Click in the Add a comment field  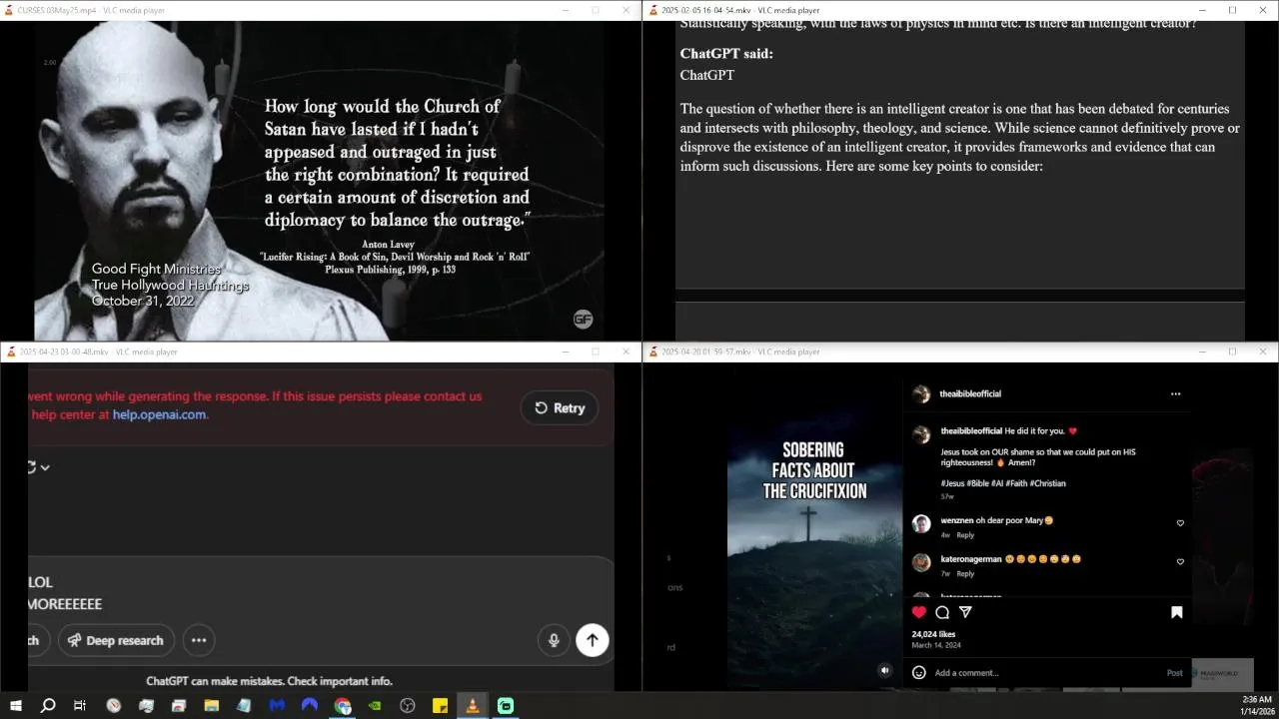[x=1047, y=673]
